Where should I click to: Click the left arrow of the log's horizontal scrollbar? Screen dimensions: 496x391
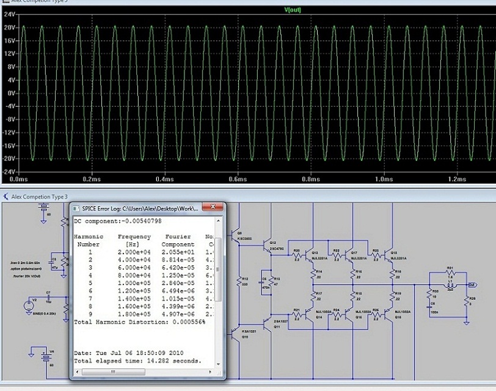(x=78, y=372)
